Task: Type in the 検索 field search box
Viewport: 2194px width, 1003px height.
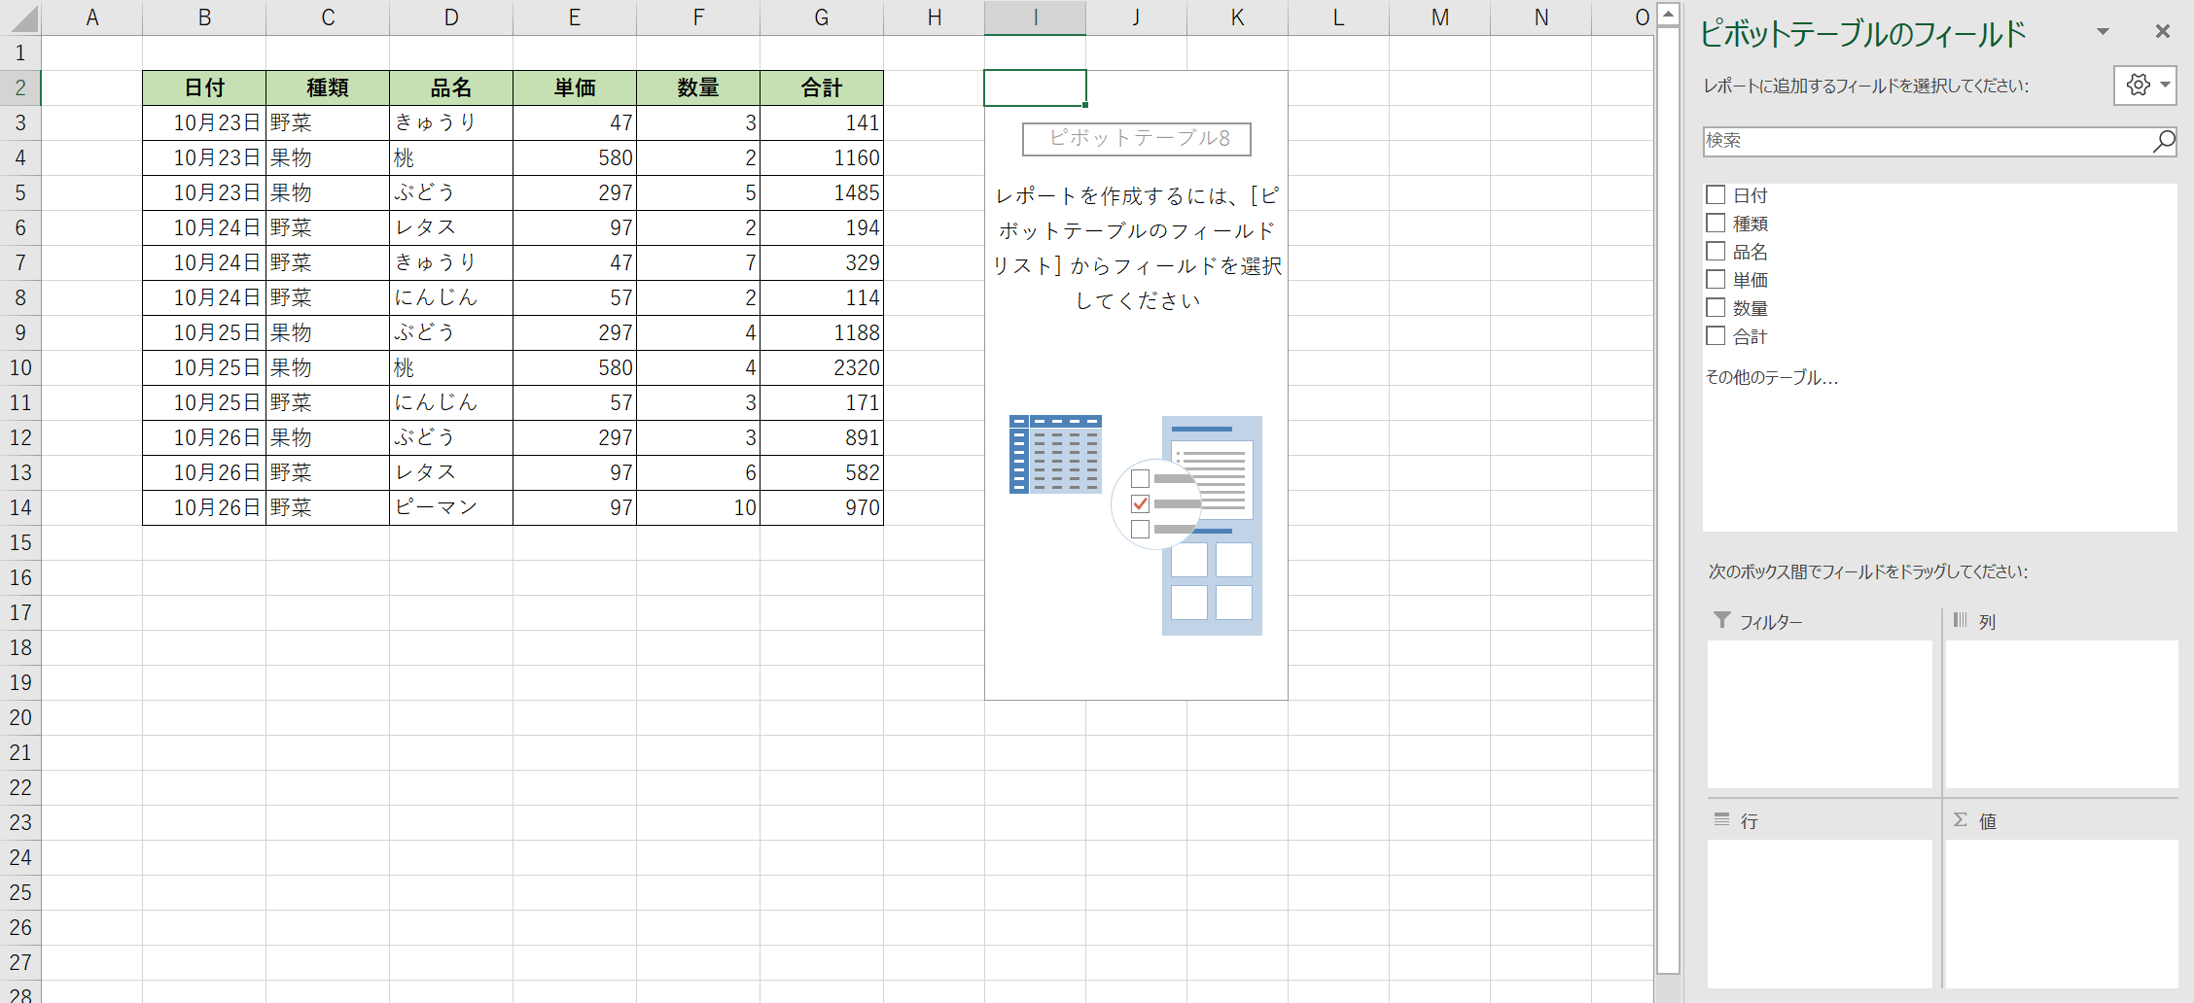Action: [1926, 141]
